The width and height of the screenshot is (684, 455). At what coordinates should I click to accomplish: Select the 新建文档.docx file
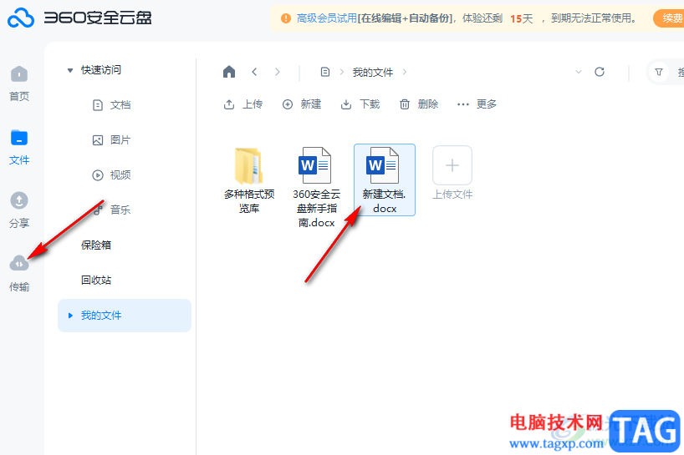point(385,179)
